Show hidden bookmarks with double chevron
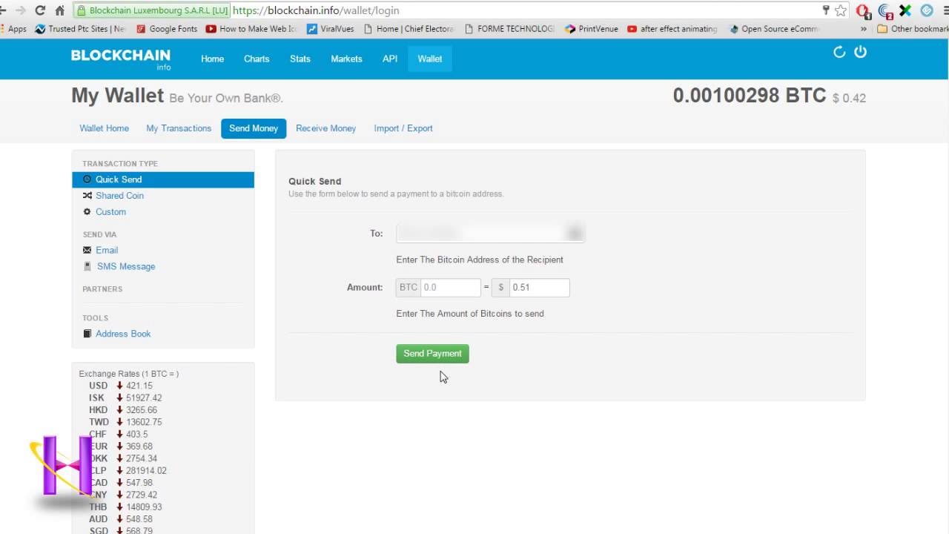 click(x=864, y=29)
